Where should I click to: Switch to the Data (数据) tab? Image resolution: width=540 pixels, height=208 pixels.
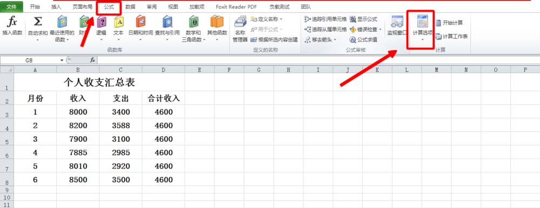(x=130, y=7)
